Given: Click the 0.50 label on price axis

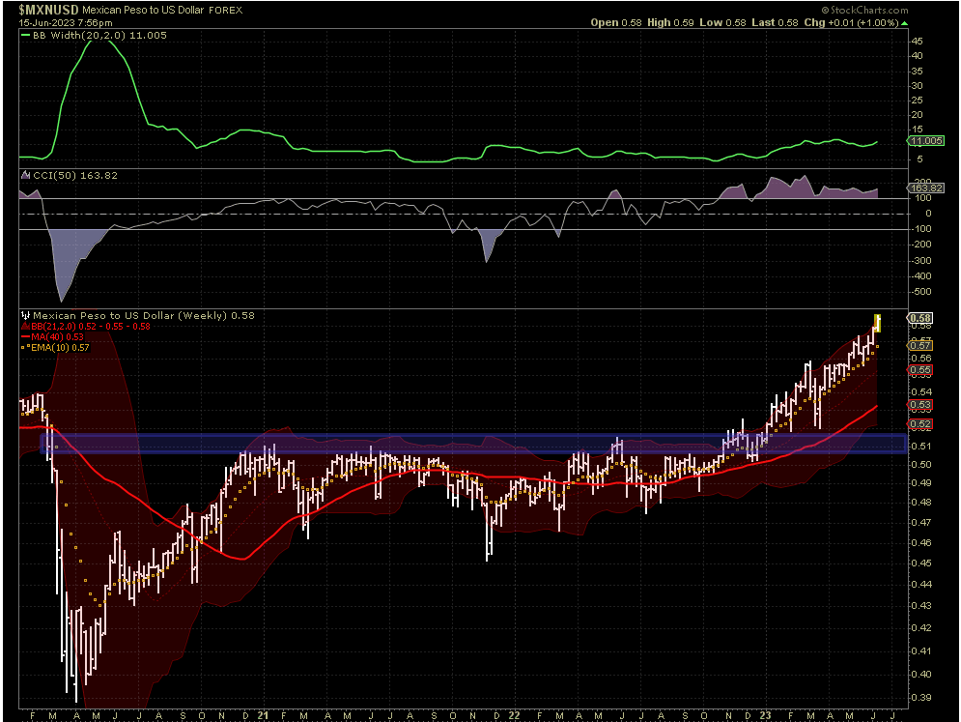Looking at the screenshot, I should [x=920, y=464].
